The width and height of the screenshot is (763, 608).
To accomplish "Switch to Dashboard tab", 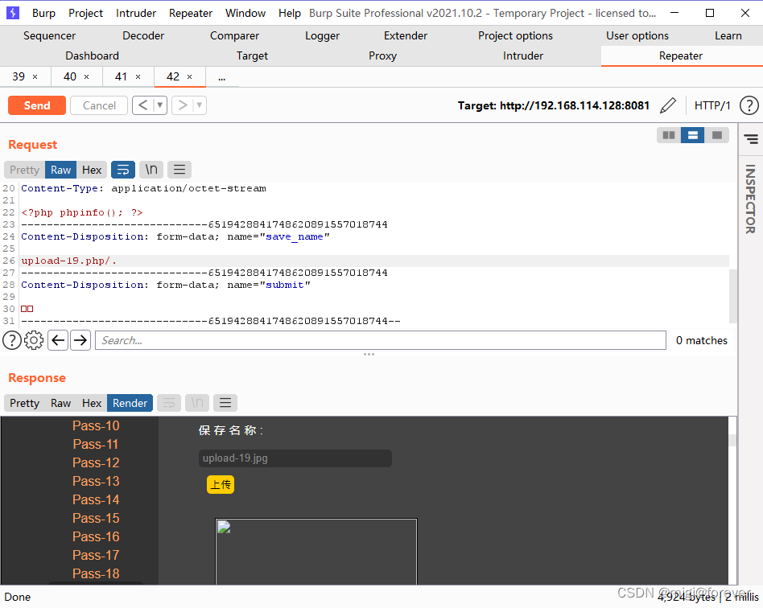I will click(x=92, y=56).
